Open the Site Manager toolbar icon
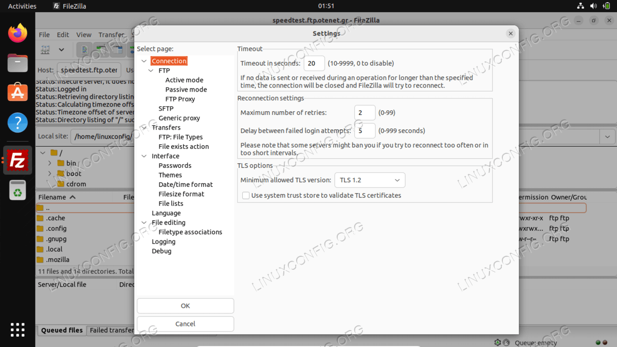Screen dimensions: 617x347 tap(46, 50)
